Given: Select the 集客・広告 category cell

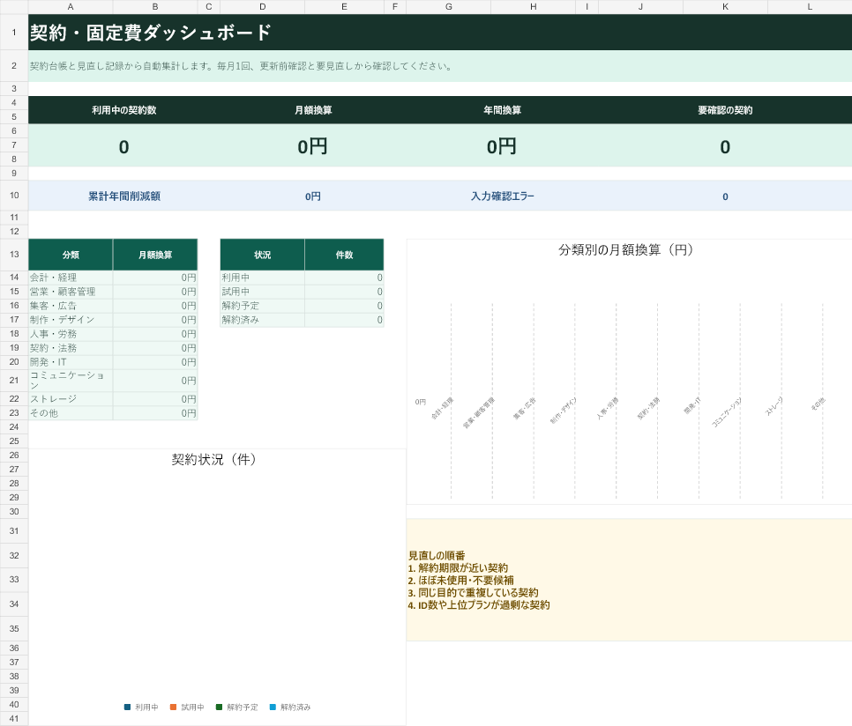Looking at the screenshot, I should pos(71,306).
